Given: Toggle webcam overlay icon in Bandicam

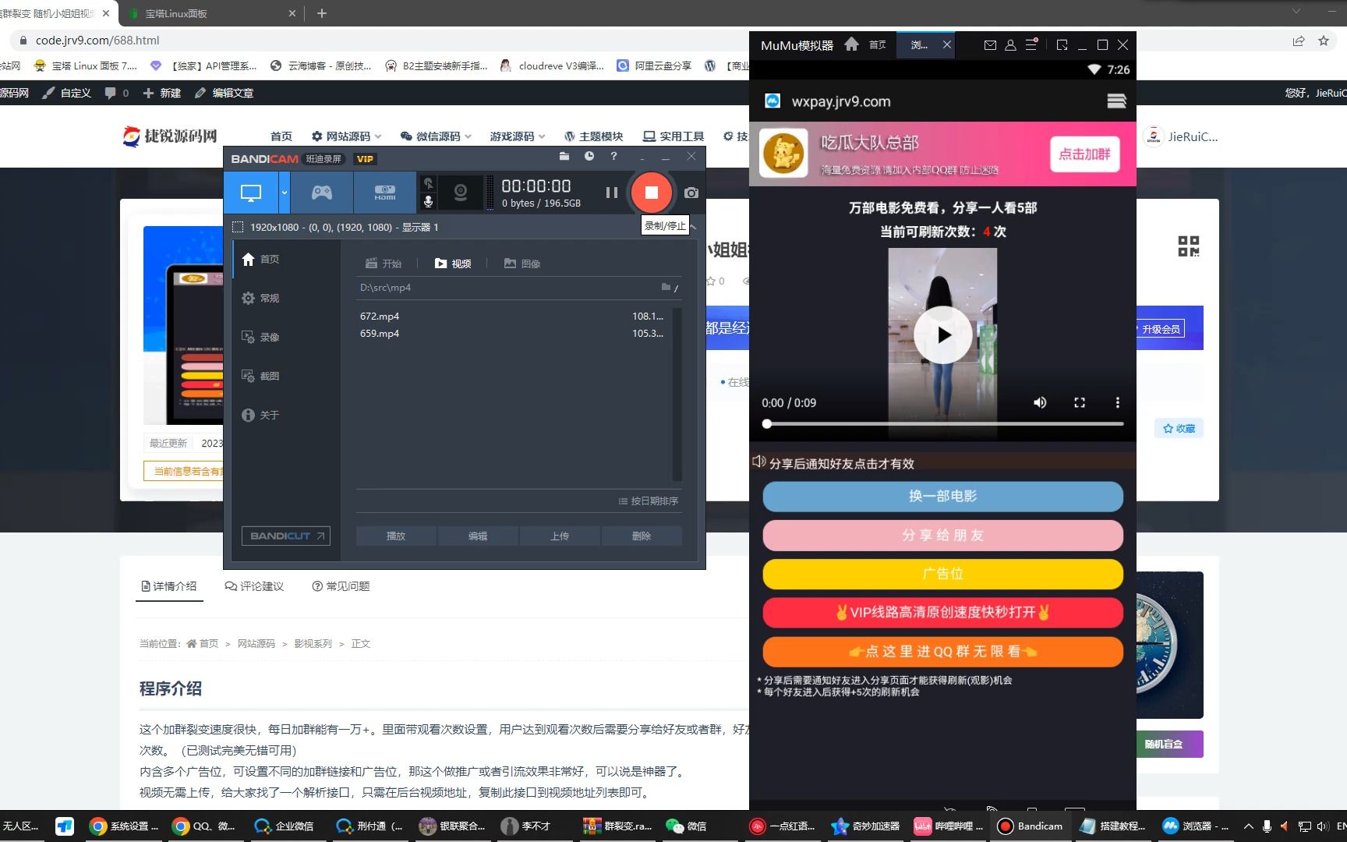Looking at the screenshot, I should 461,193.
